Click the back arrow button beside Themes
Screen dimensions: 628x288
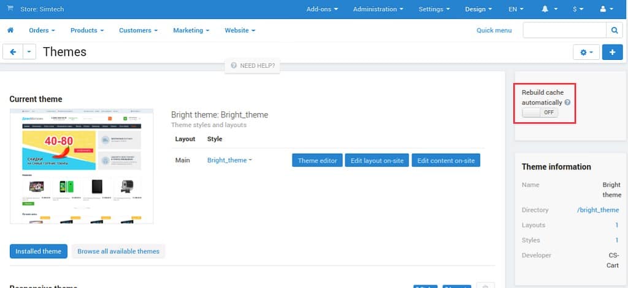13,52
